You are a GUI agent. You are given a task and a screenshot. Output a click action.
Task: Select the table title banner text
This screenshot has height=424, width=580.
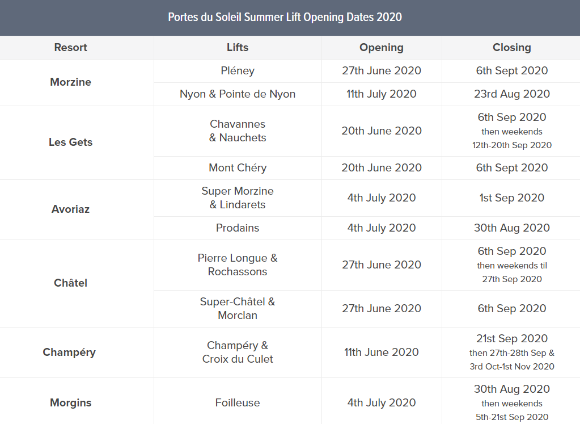coord(285,17)
